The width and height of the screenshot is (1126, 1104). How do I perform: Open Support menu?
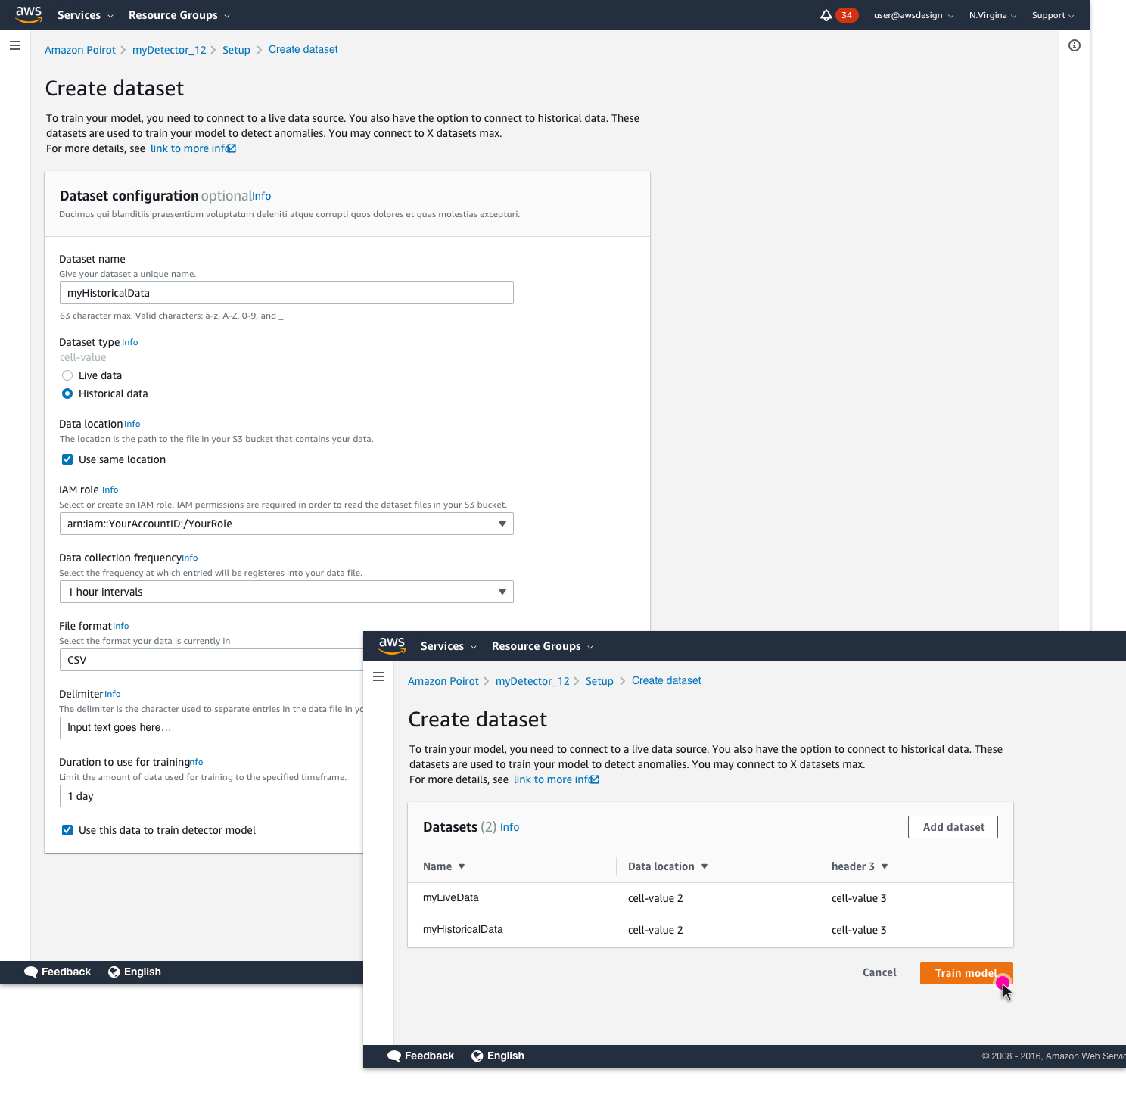click(1053, 15)
